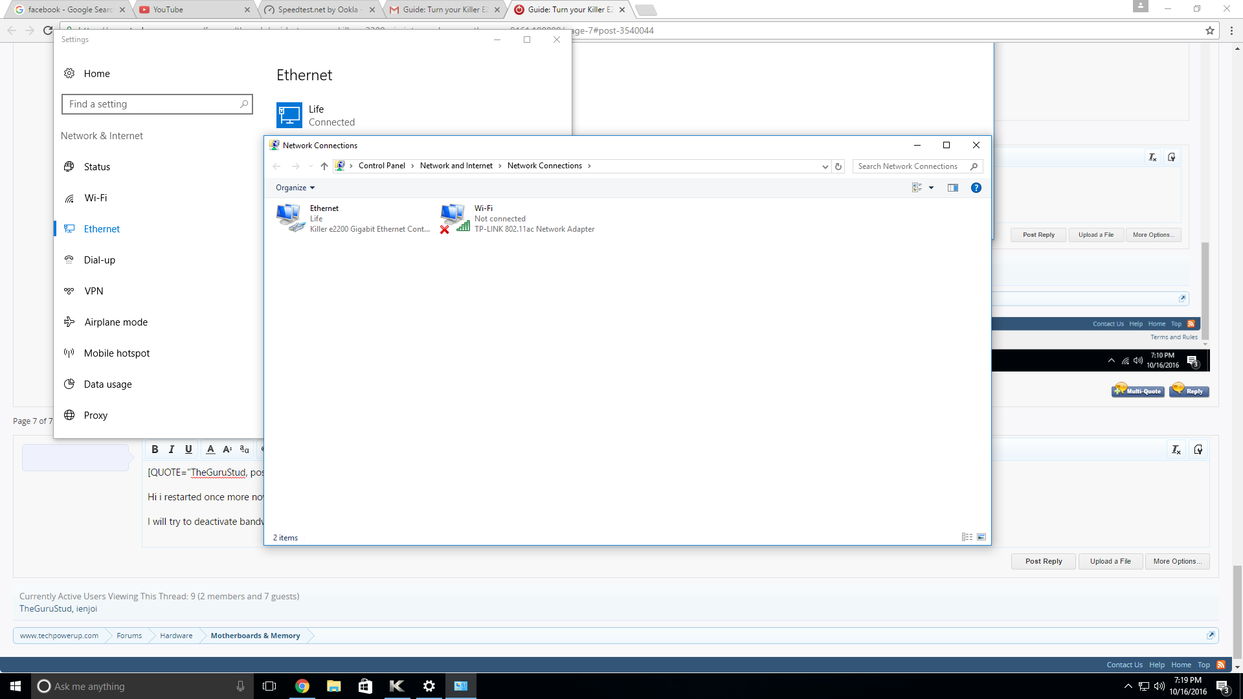Open font size option in editor
Viewport: 1243px width, 699px height.
point(227,449)
